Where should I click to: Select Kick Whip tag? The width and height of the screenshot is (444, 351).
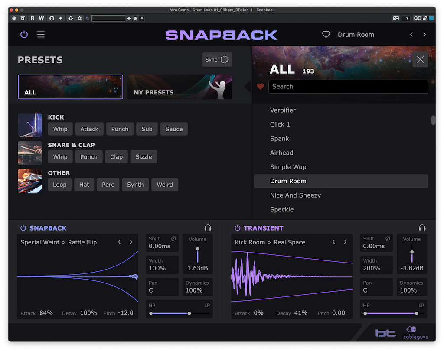pos(60,129)
